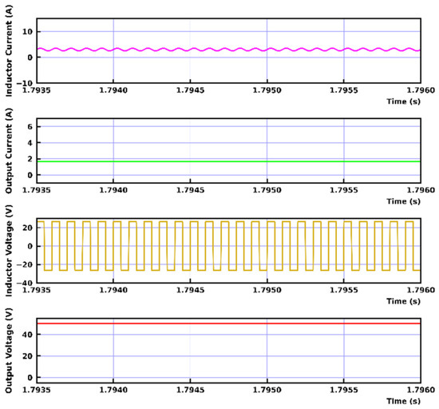This screenshot has width=439, height=409.
Task: Click the green output current trace
Action: coord(228,161)
